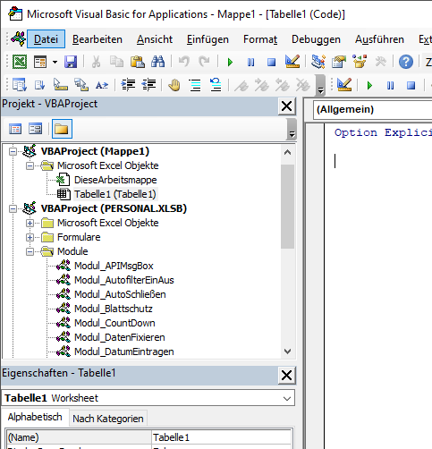Toggle Design Mode in Debug toolbar
The width and height of the screenshot is (432, 449).
click(344, 85)
